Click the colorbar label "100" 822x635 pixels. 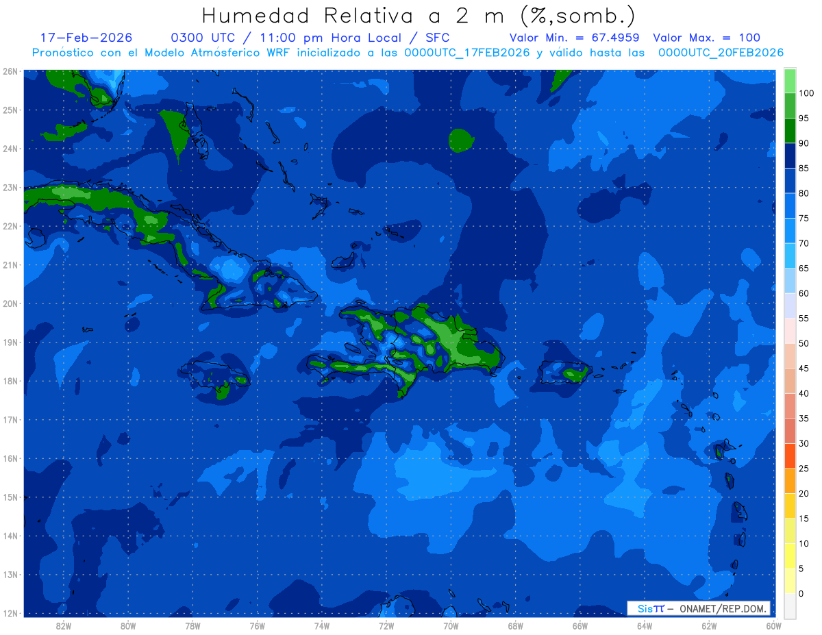[806, 93]
